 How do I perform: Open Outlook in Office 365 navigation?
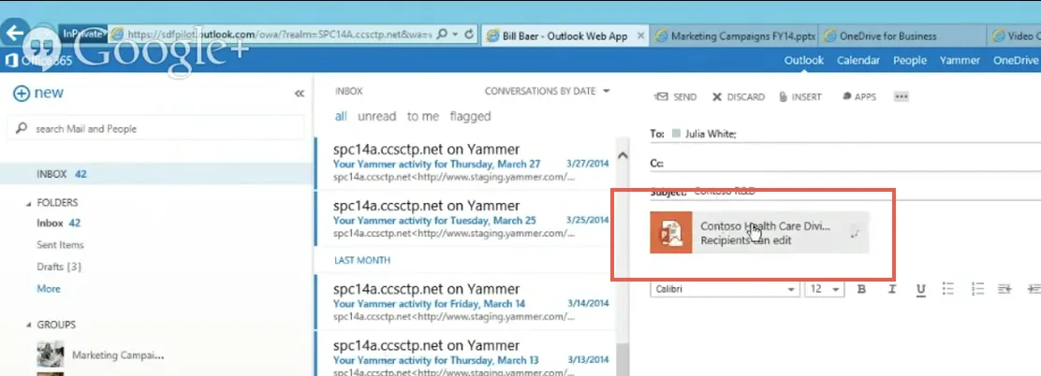[804, 60]
